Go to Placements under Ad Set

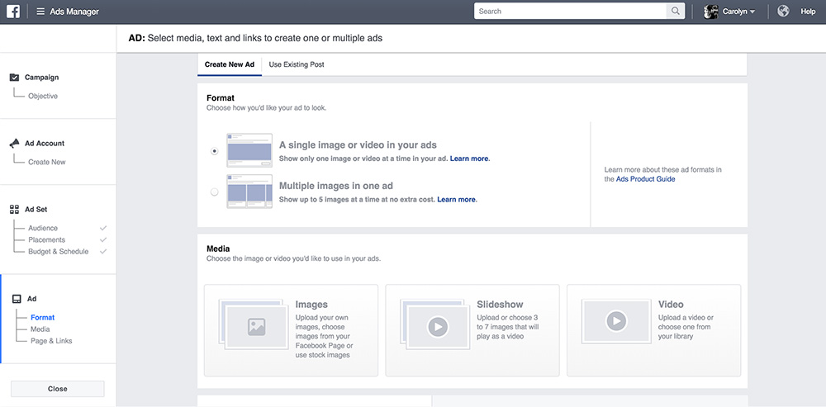47,239
